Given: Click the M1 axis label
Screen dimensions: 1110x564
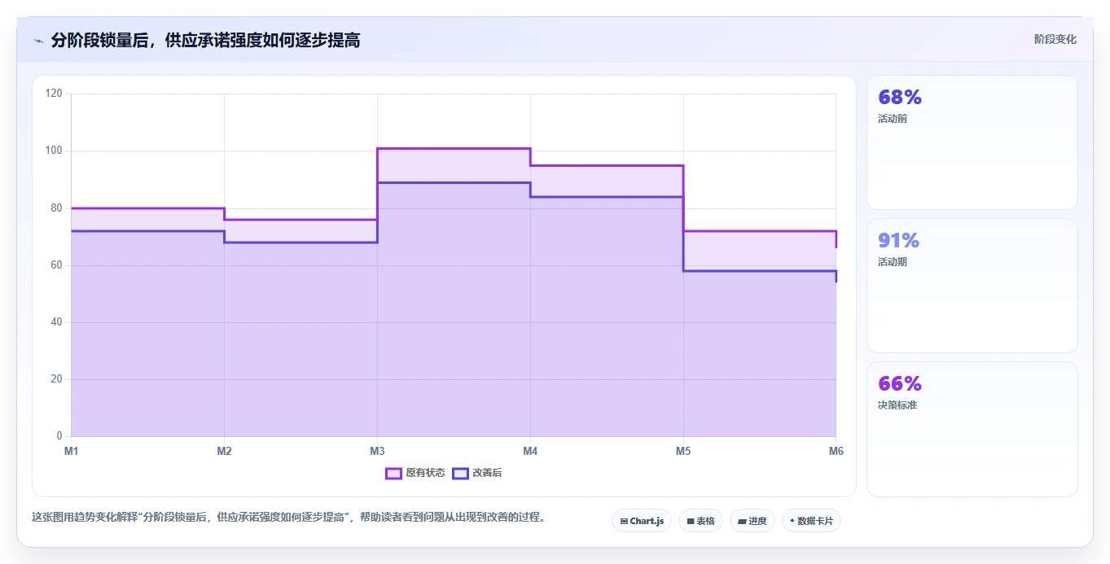Looking at the screenshot, I should pyautogui.click(x=72, y=451).
